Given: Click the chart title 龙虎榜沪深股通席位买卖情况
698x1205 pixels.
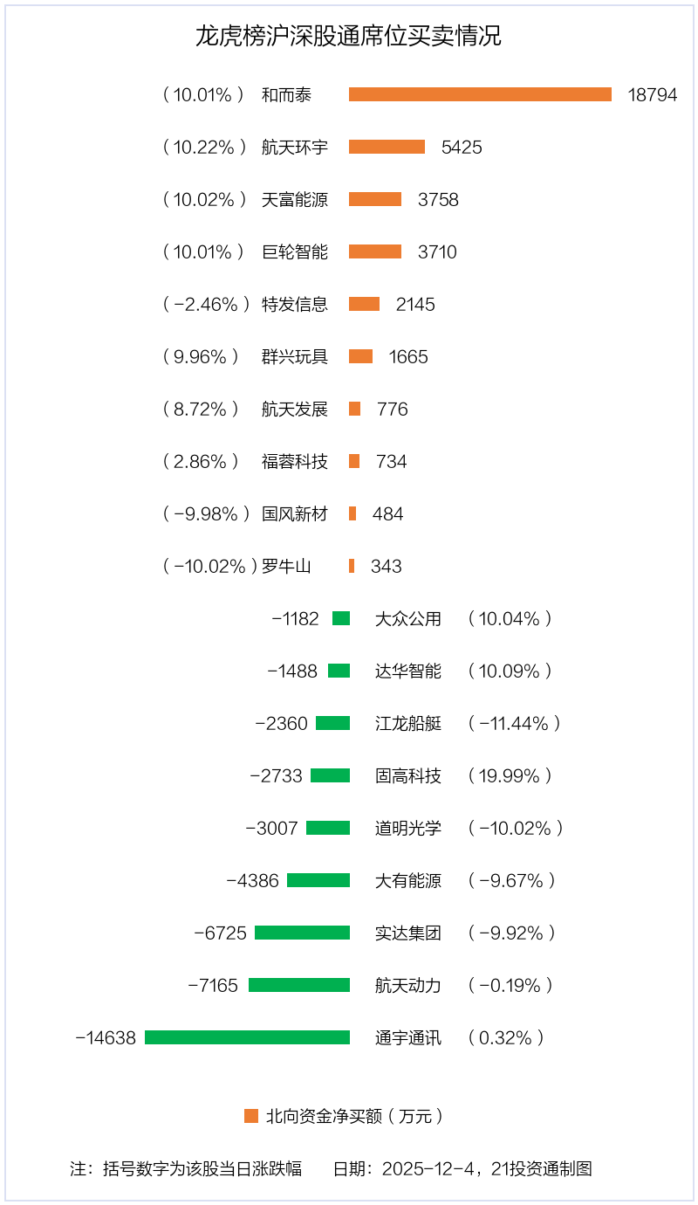Looking at the screenshot, I should click(348, 37).
